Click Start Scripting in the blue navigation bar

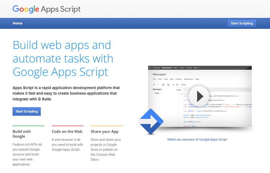pyautogui.click(x=242, y=23)
